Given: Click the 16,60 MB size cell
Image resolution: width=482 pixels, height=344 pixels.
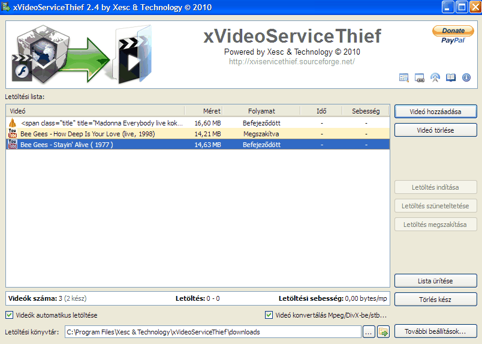Looking at the screenshot, I should [207, 123].
